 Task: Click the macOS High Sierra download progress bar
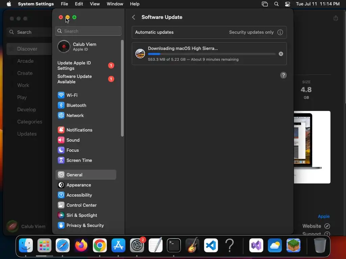212,54
